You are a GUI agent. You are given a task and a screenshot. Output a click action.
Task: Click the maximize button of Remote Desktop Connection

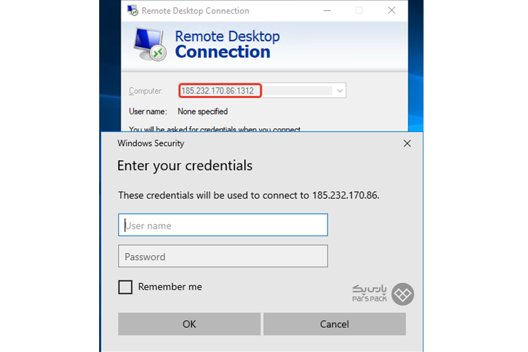coord(359,11)
